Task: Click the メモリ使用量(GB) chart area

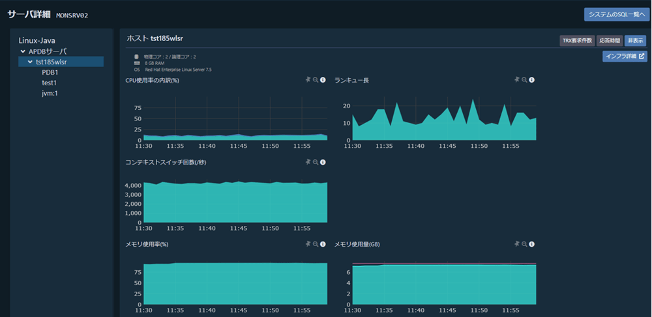Action: [444, 283]
